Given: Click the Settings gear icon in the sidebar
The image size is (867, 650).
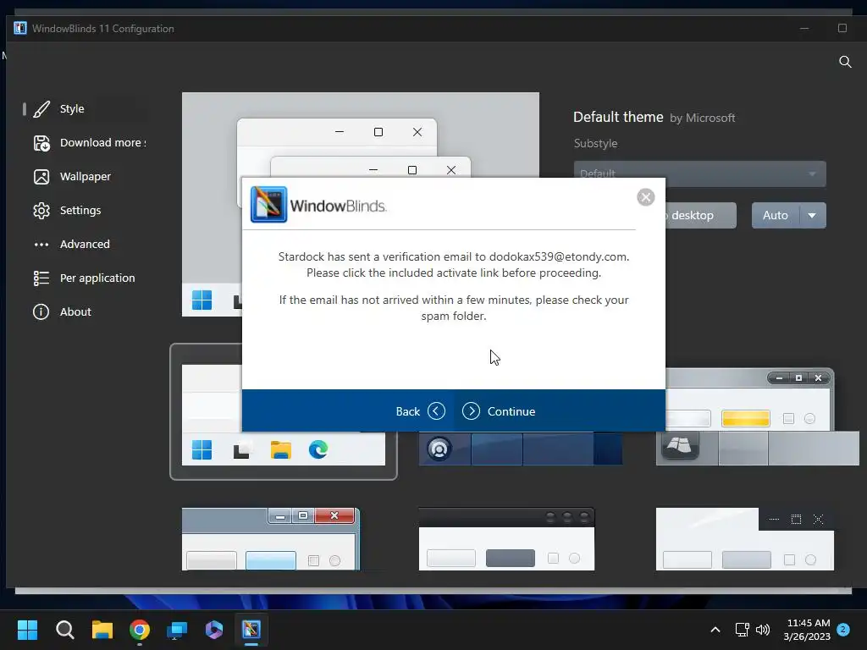Looking at the screenshot, I should [x=41, y=211].
